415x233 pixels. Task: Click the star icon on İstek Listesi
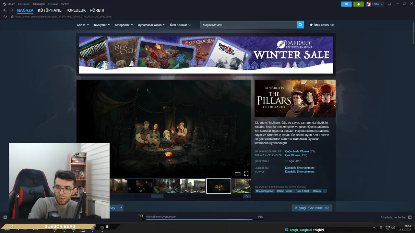pos(311,25)
